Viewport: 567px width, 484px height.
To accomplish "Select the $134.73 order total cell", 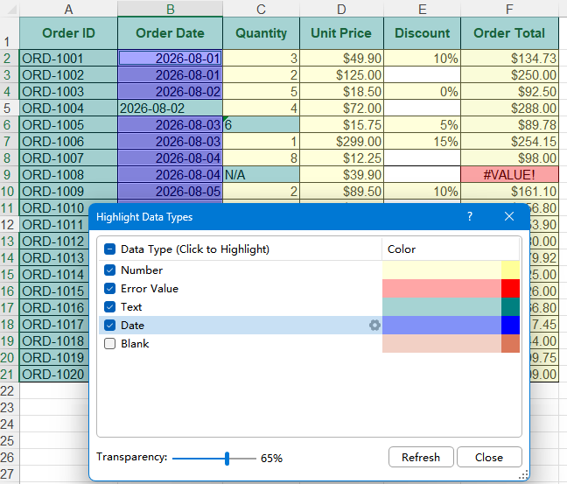I will coord(509,59).
